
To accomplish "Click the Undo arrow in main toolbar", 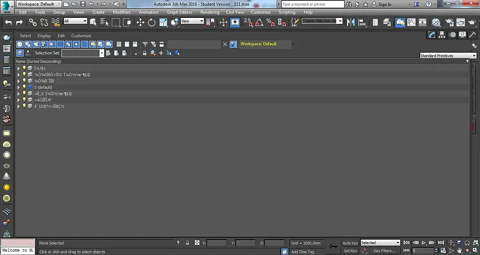I will [x=9, y=22].
